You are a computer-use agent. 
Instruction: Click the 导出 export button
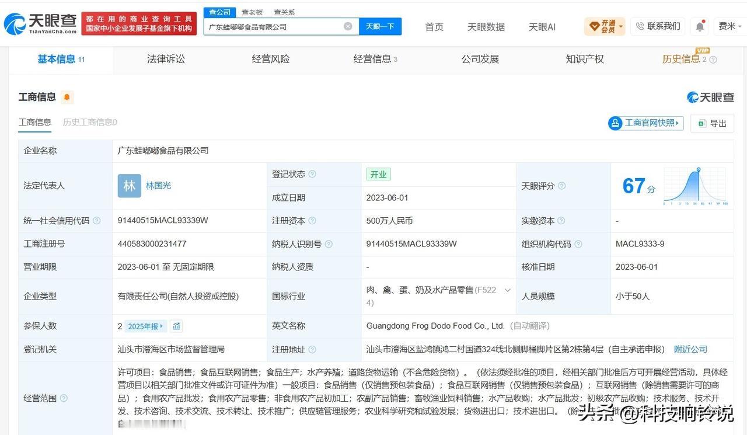pyautogui.click(x=713, y=123)
